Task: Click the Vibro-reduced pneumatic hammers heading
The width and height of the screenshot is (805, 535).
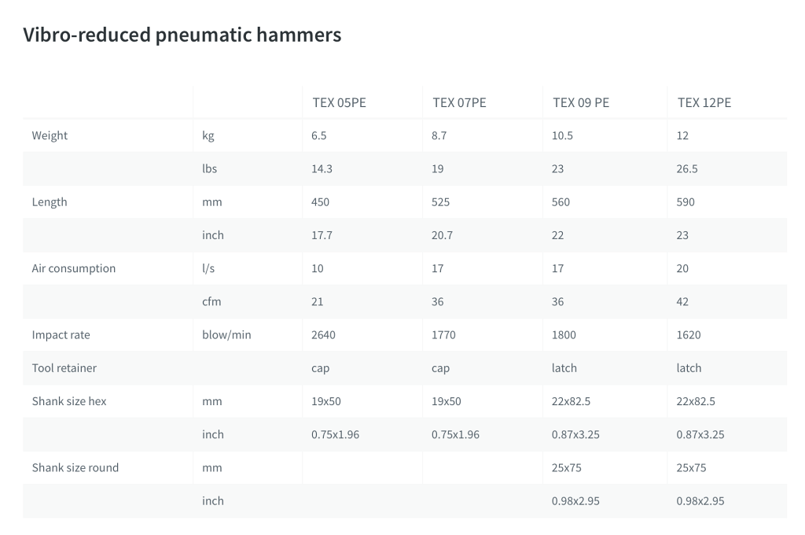Action: (182, 35)
